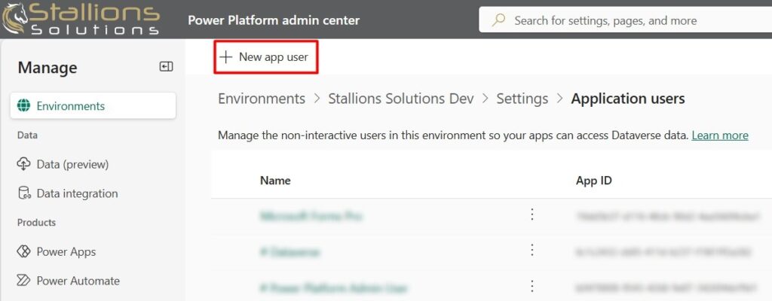The width and height of the screenshot is (772, 301).
Task: Click the magnifier icon in the search box
Action: click(x=498, y=20)
